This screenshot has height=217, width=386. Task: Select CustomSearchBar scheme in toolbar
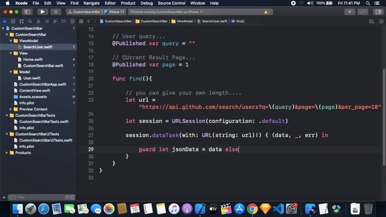coord(84,12)
